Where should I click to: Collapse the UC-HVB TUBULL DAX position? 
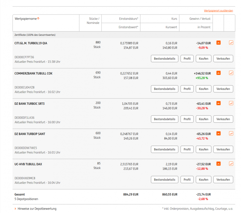click(x=218, y=164)
